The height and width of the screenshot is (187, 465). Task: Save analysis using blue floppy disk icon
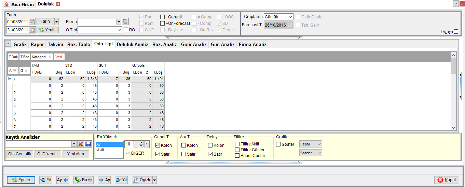(88, 144)
